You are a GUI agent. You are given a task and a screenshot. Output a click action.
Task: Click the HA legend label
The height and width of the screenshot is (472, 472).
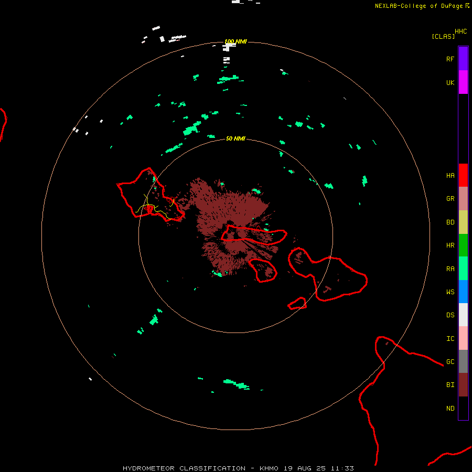450,175
